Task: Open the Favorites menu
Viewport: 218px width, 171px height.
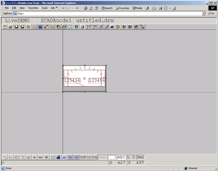Action: tap(33, 8)
